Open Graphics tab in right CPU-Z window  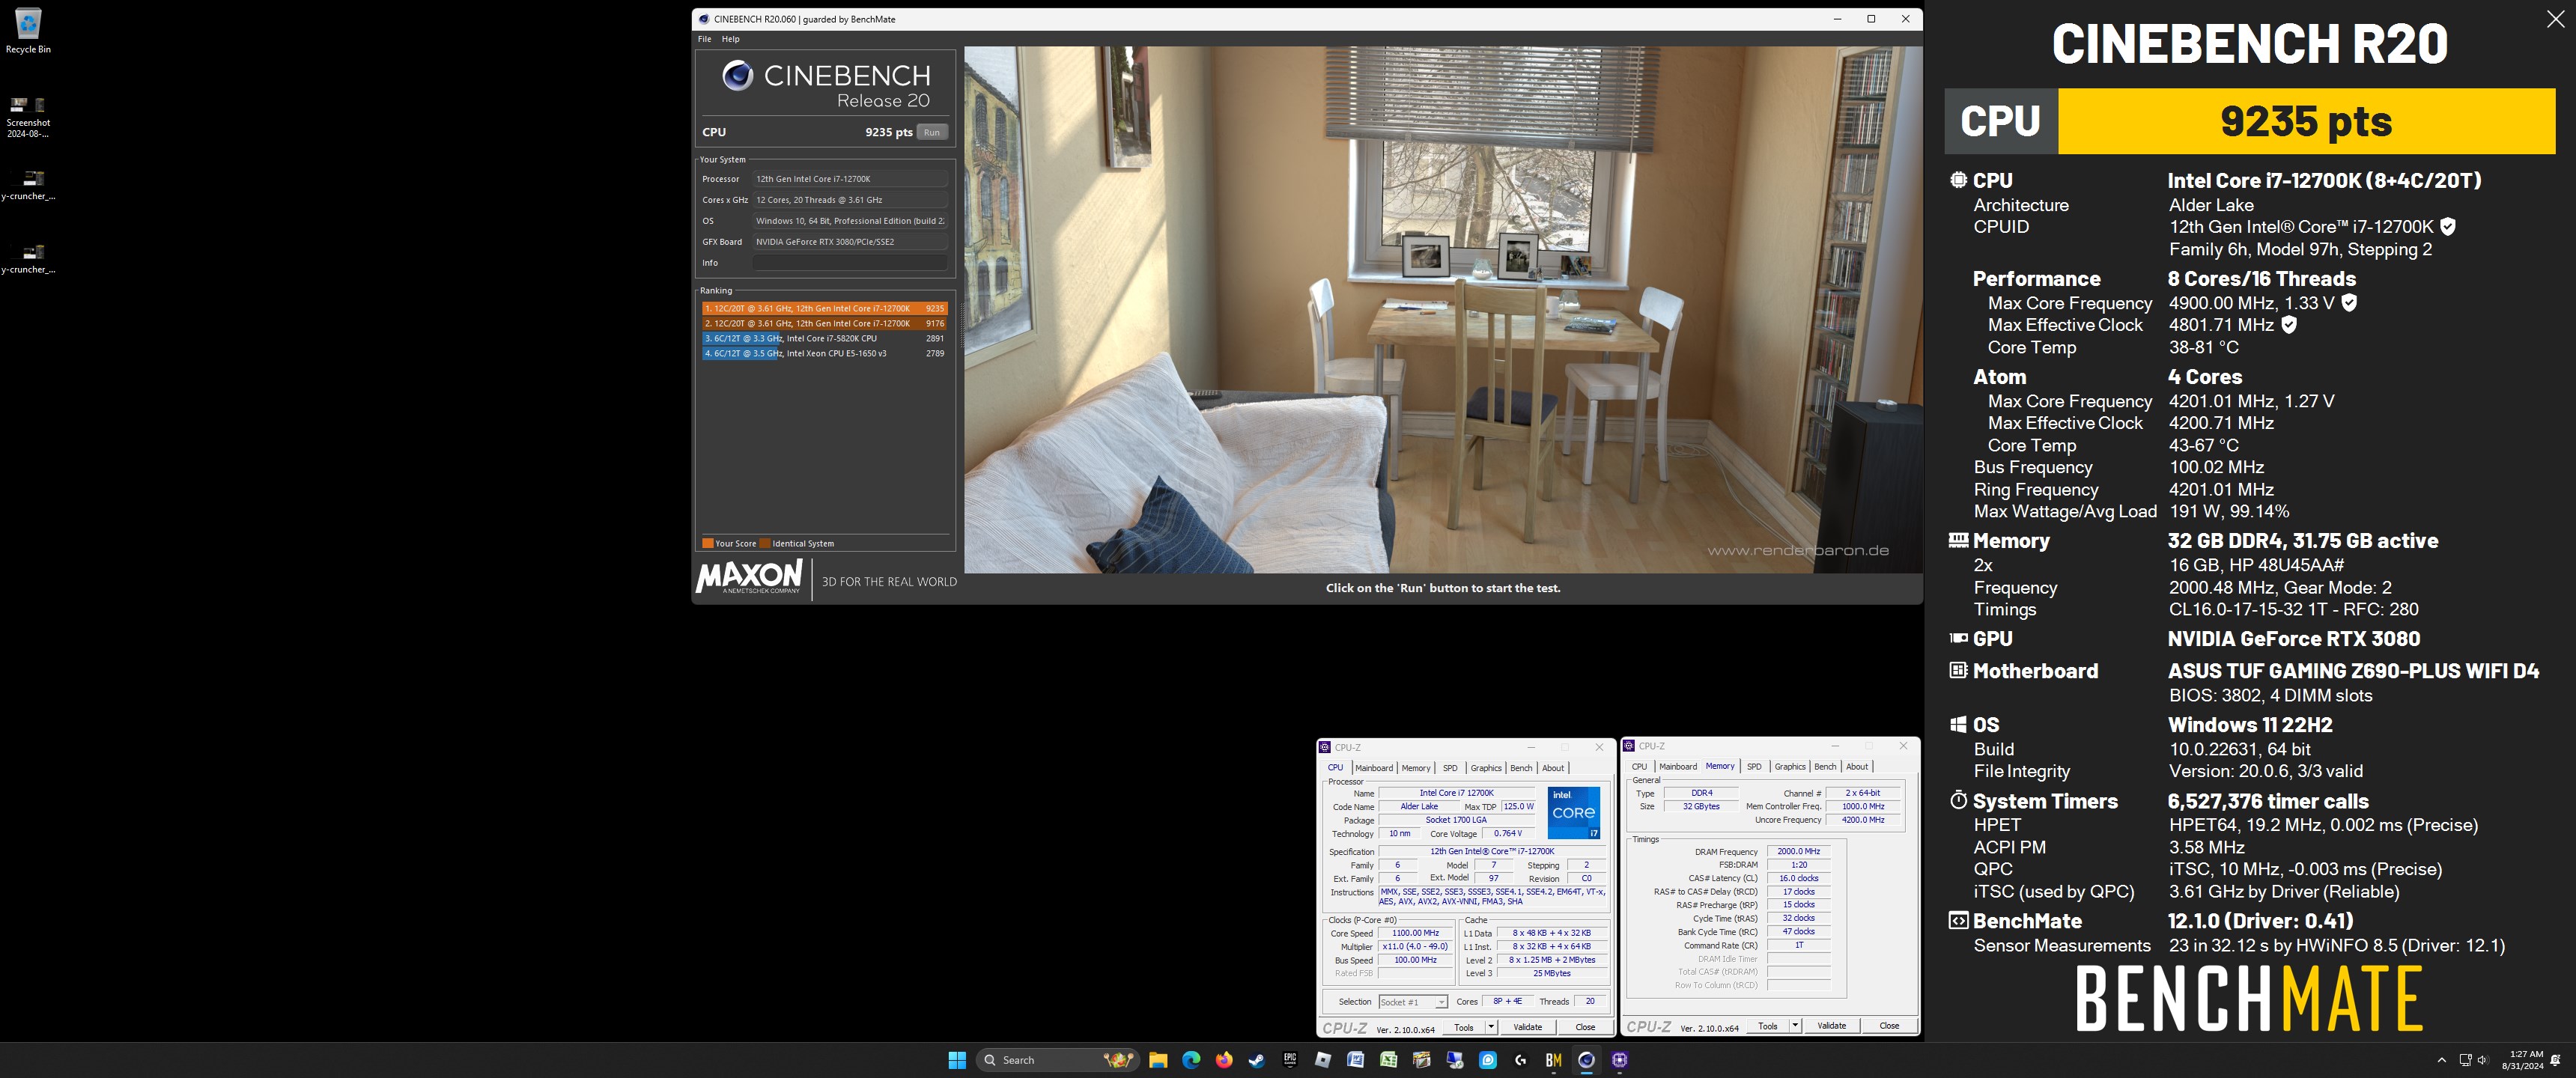click(1790, 767)
